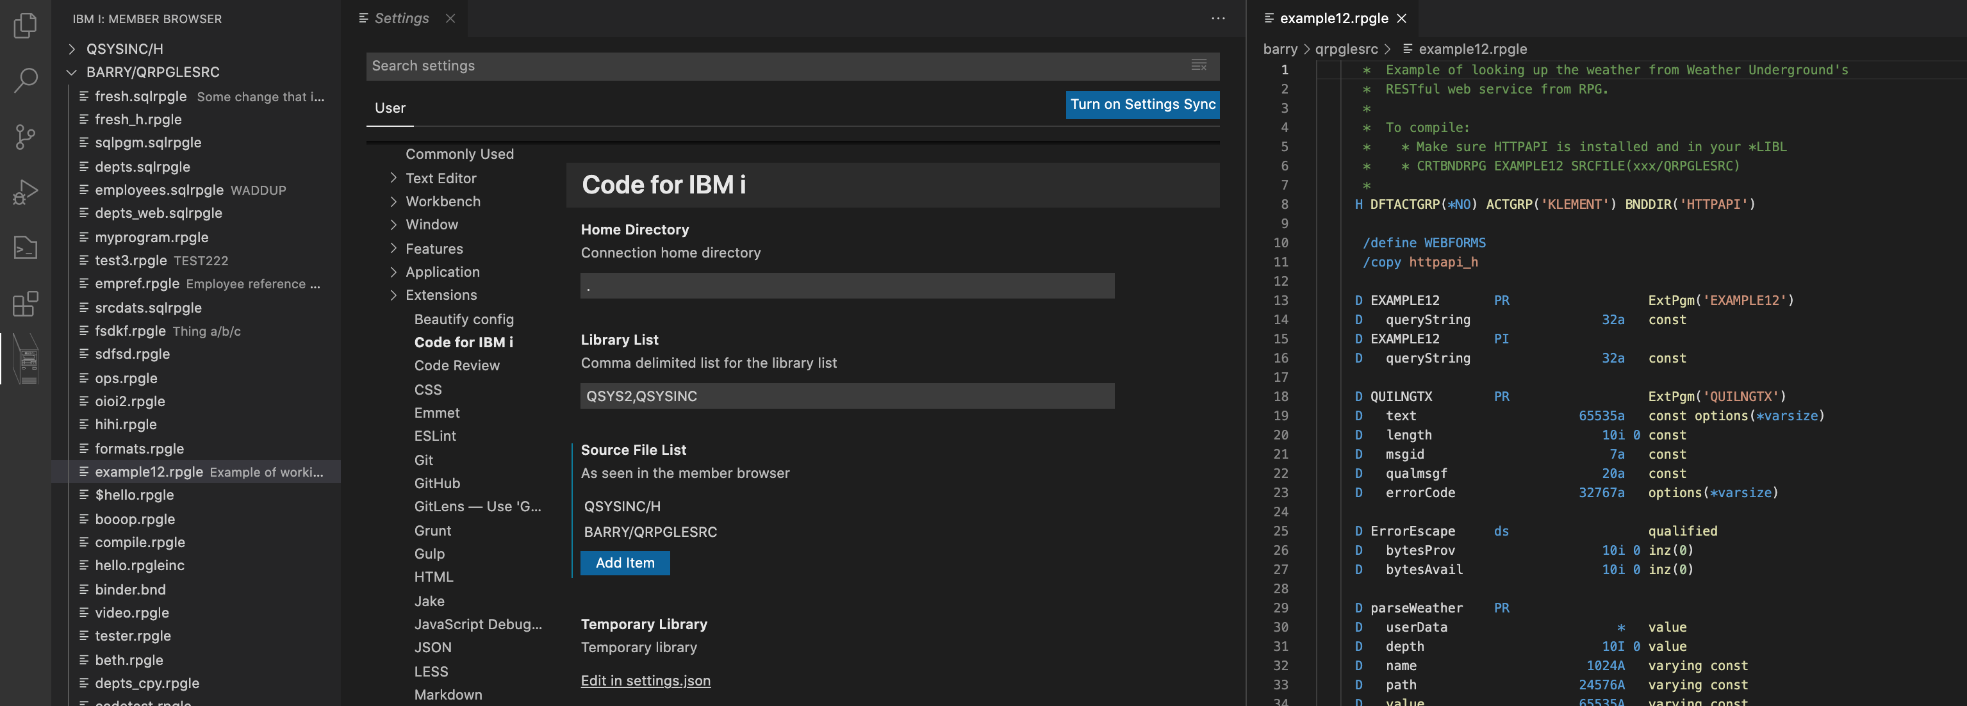The height and width of the screenshot is (706, 1967).
Task: Click the Add Item button
Action: point(625,562)
